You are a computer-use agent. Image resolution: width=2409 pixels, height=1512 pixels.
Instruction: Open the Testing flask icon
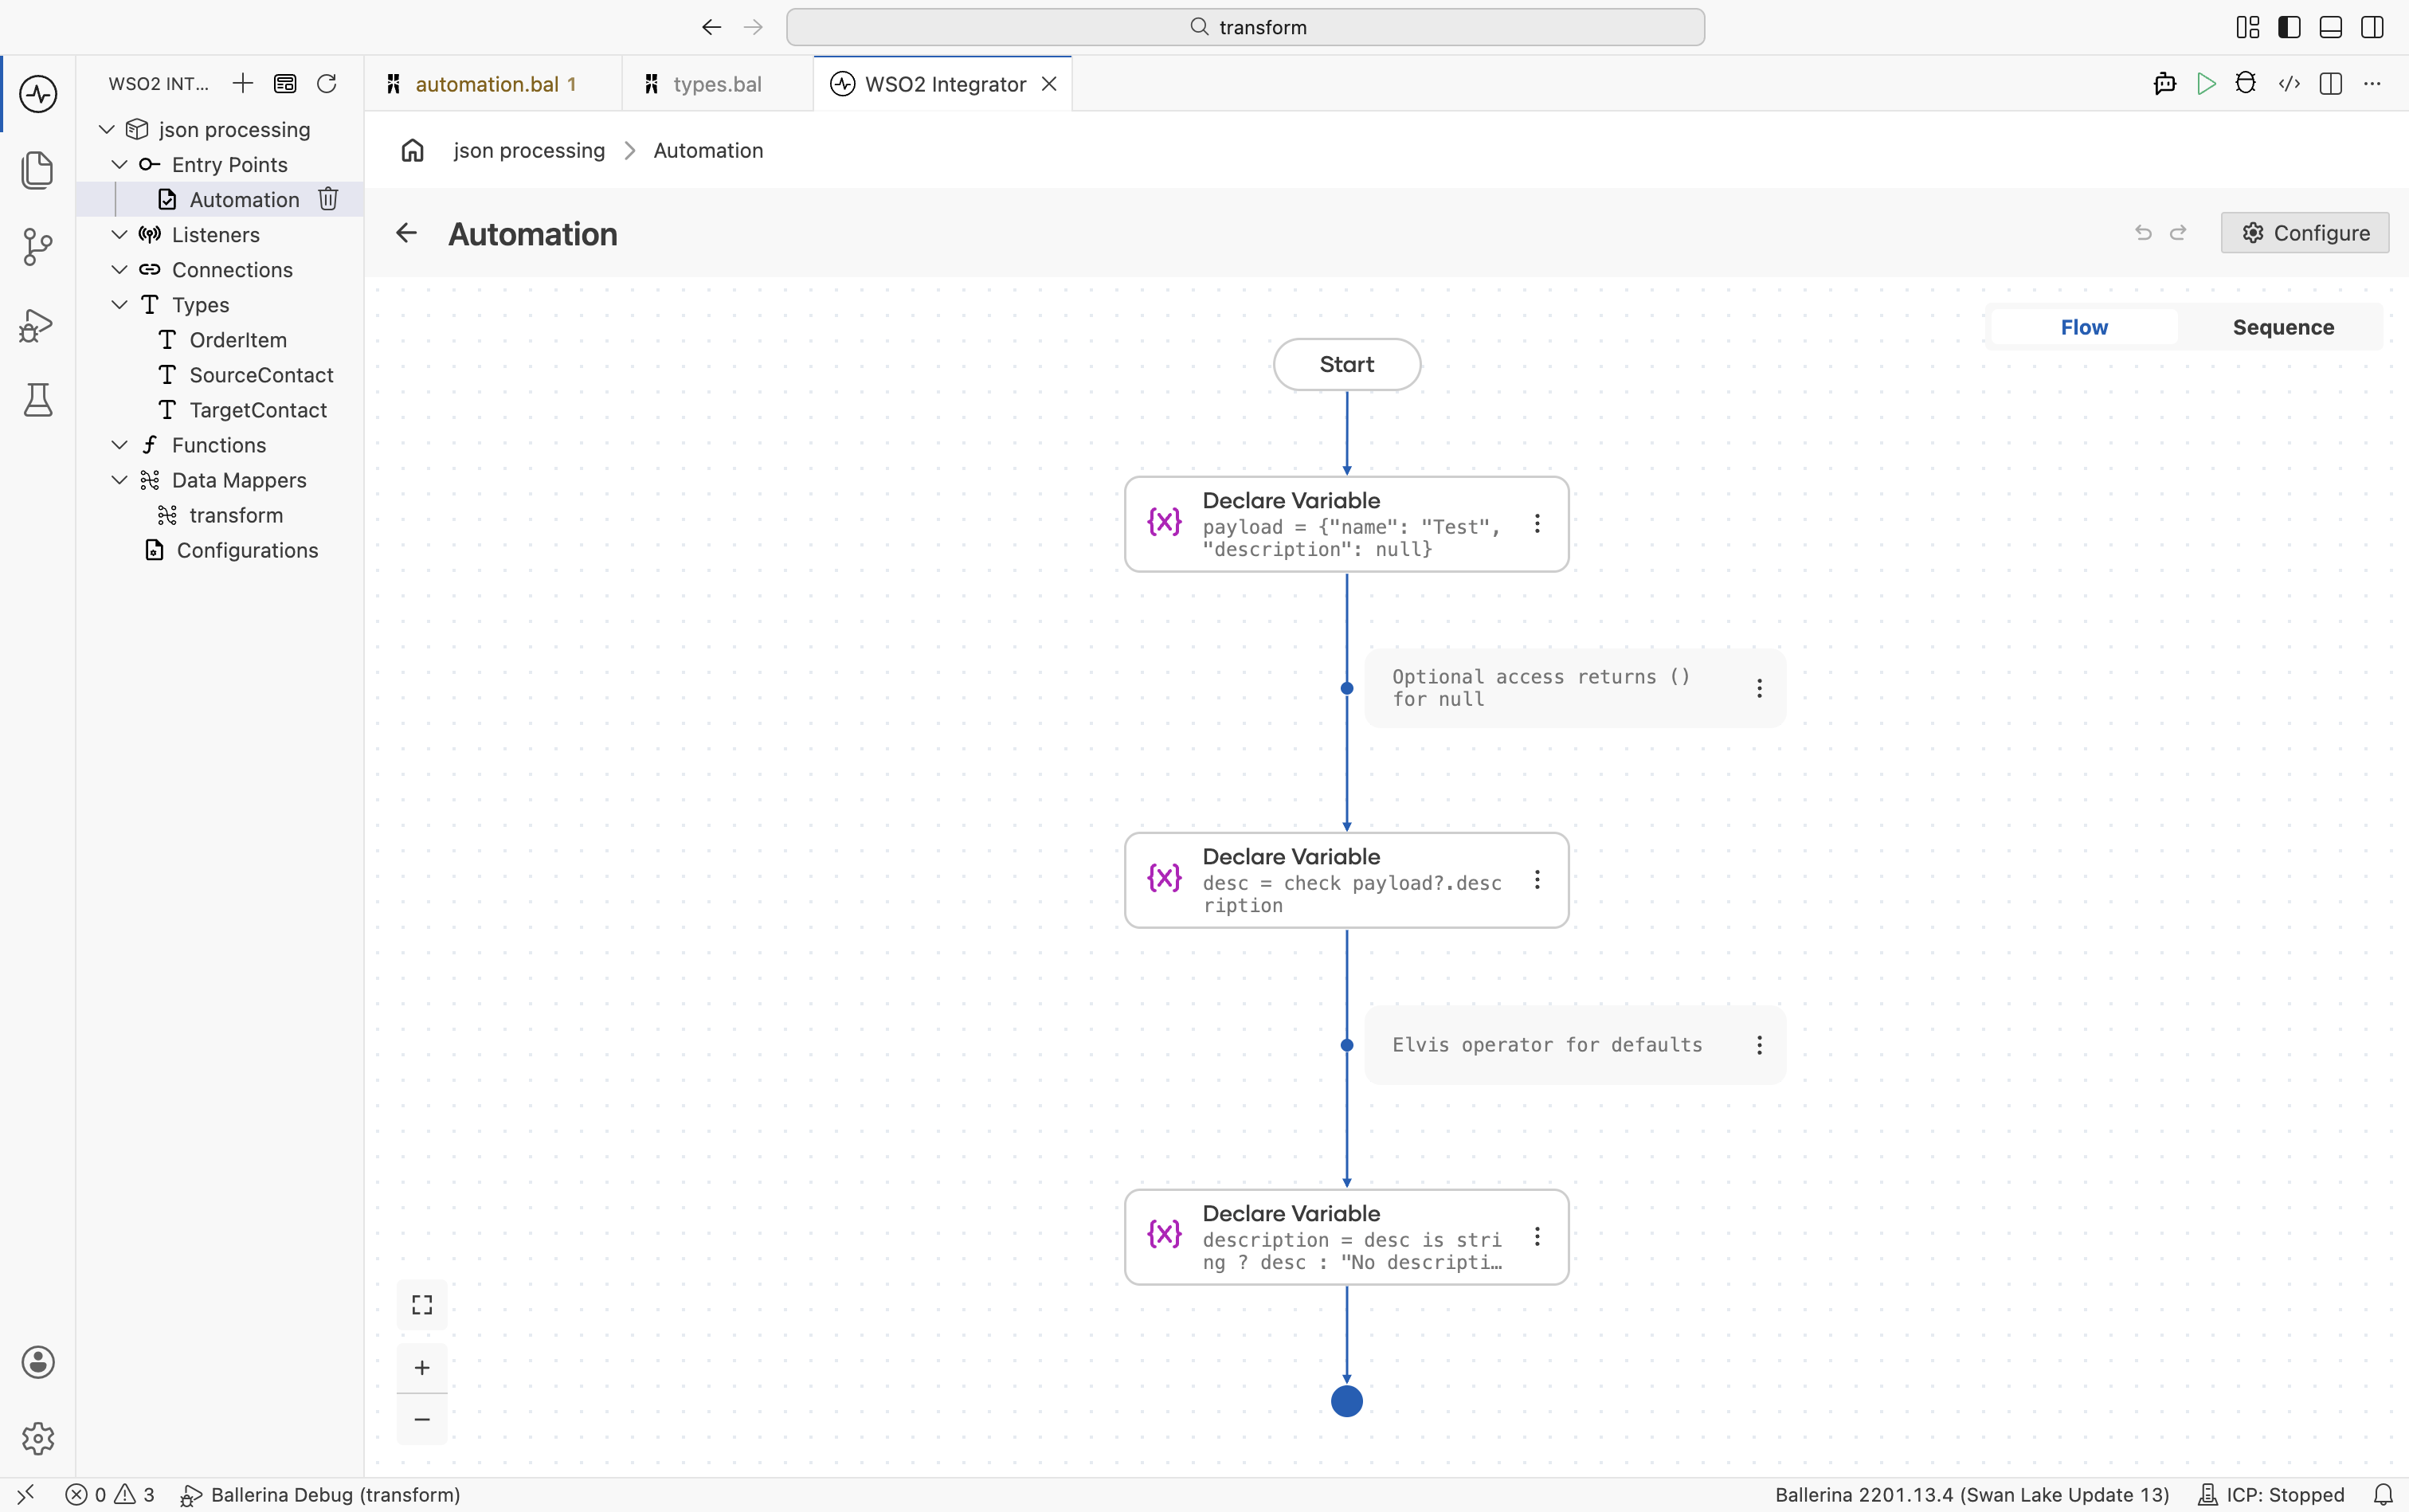[x=38, y=400]
